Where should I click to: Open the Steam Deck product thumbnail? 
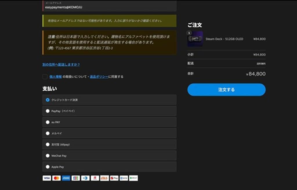[x=195, y=39]
